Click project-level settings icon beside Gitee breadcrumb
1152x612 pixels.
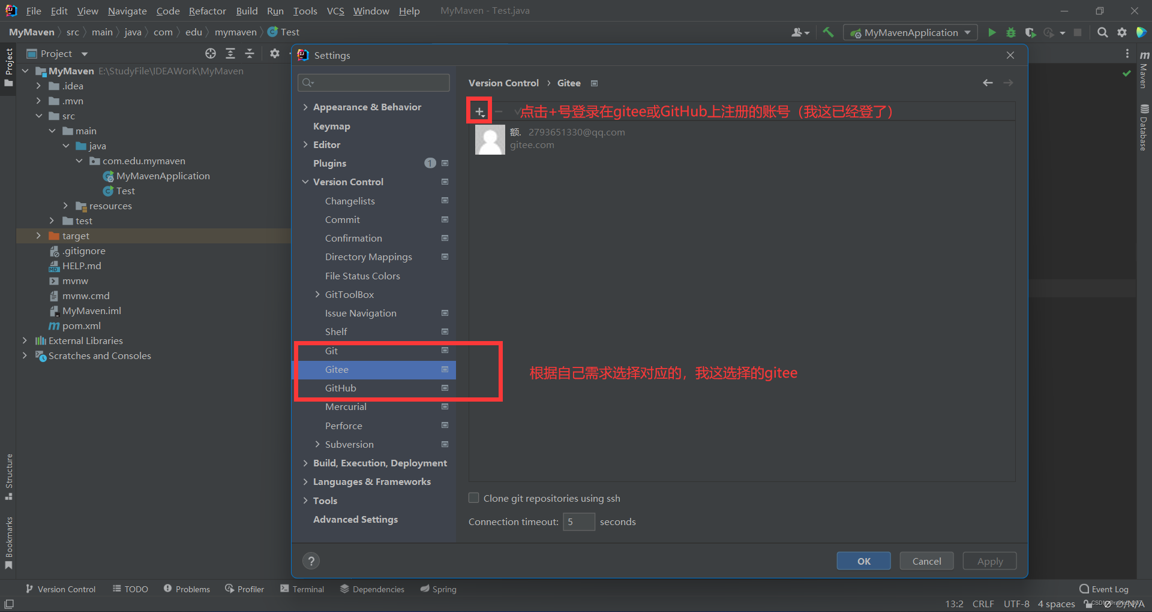point(594,83)
